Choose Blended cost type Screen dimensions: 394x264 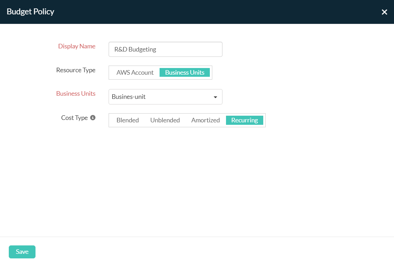pos(128,120)
